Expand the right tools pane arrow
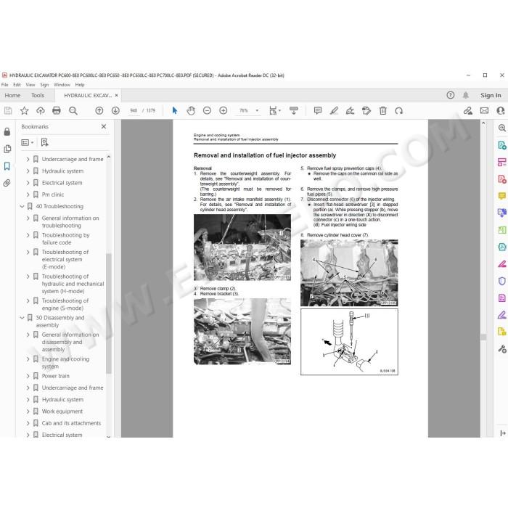The image size is (508, 508). pyautogui.click(x=502, y=433)
